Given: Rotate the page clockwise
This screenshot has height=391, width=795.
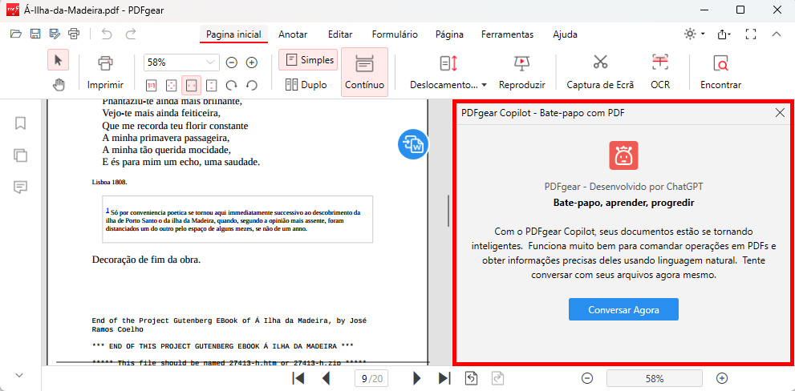Looking at the screenshot, I should 232,85.
